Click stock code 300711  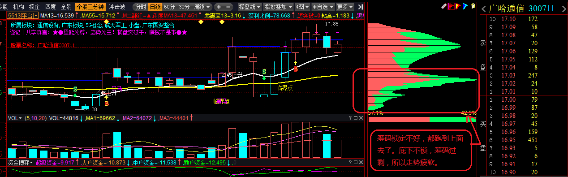coord(541,9)
